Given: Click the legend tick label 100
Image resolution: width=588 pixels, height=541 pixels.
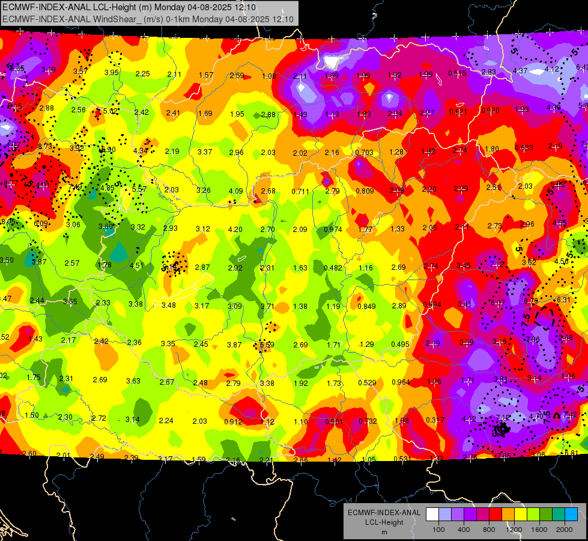Looking at the screenshot, I should [x=438, y=530].
